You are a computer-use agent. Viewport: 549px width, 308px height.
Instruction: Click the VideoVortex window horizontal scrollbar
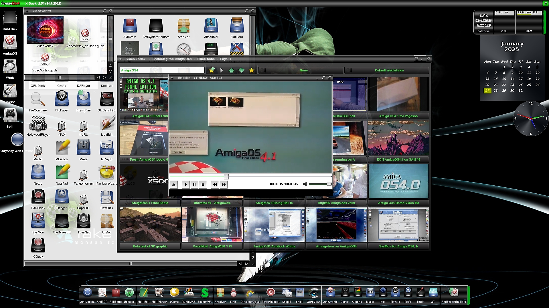coord(60,77)
